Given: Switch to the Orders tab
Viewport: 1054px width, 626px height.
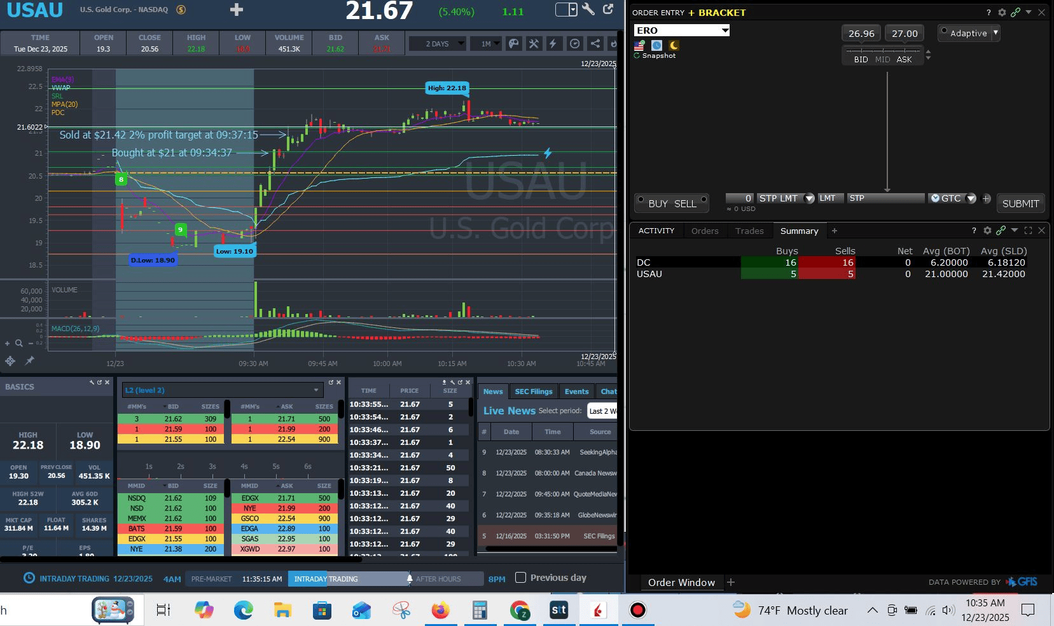Looking at the screenshot, I should point(704,231).
